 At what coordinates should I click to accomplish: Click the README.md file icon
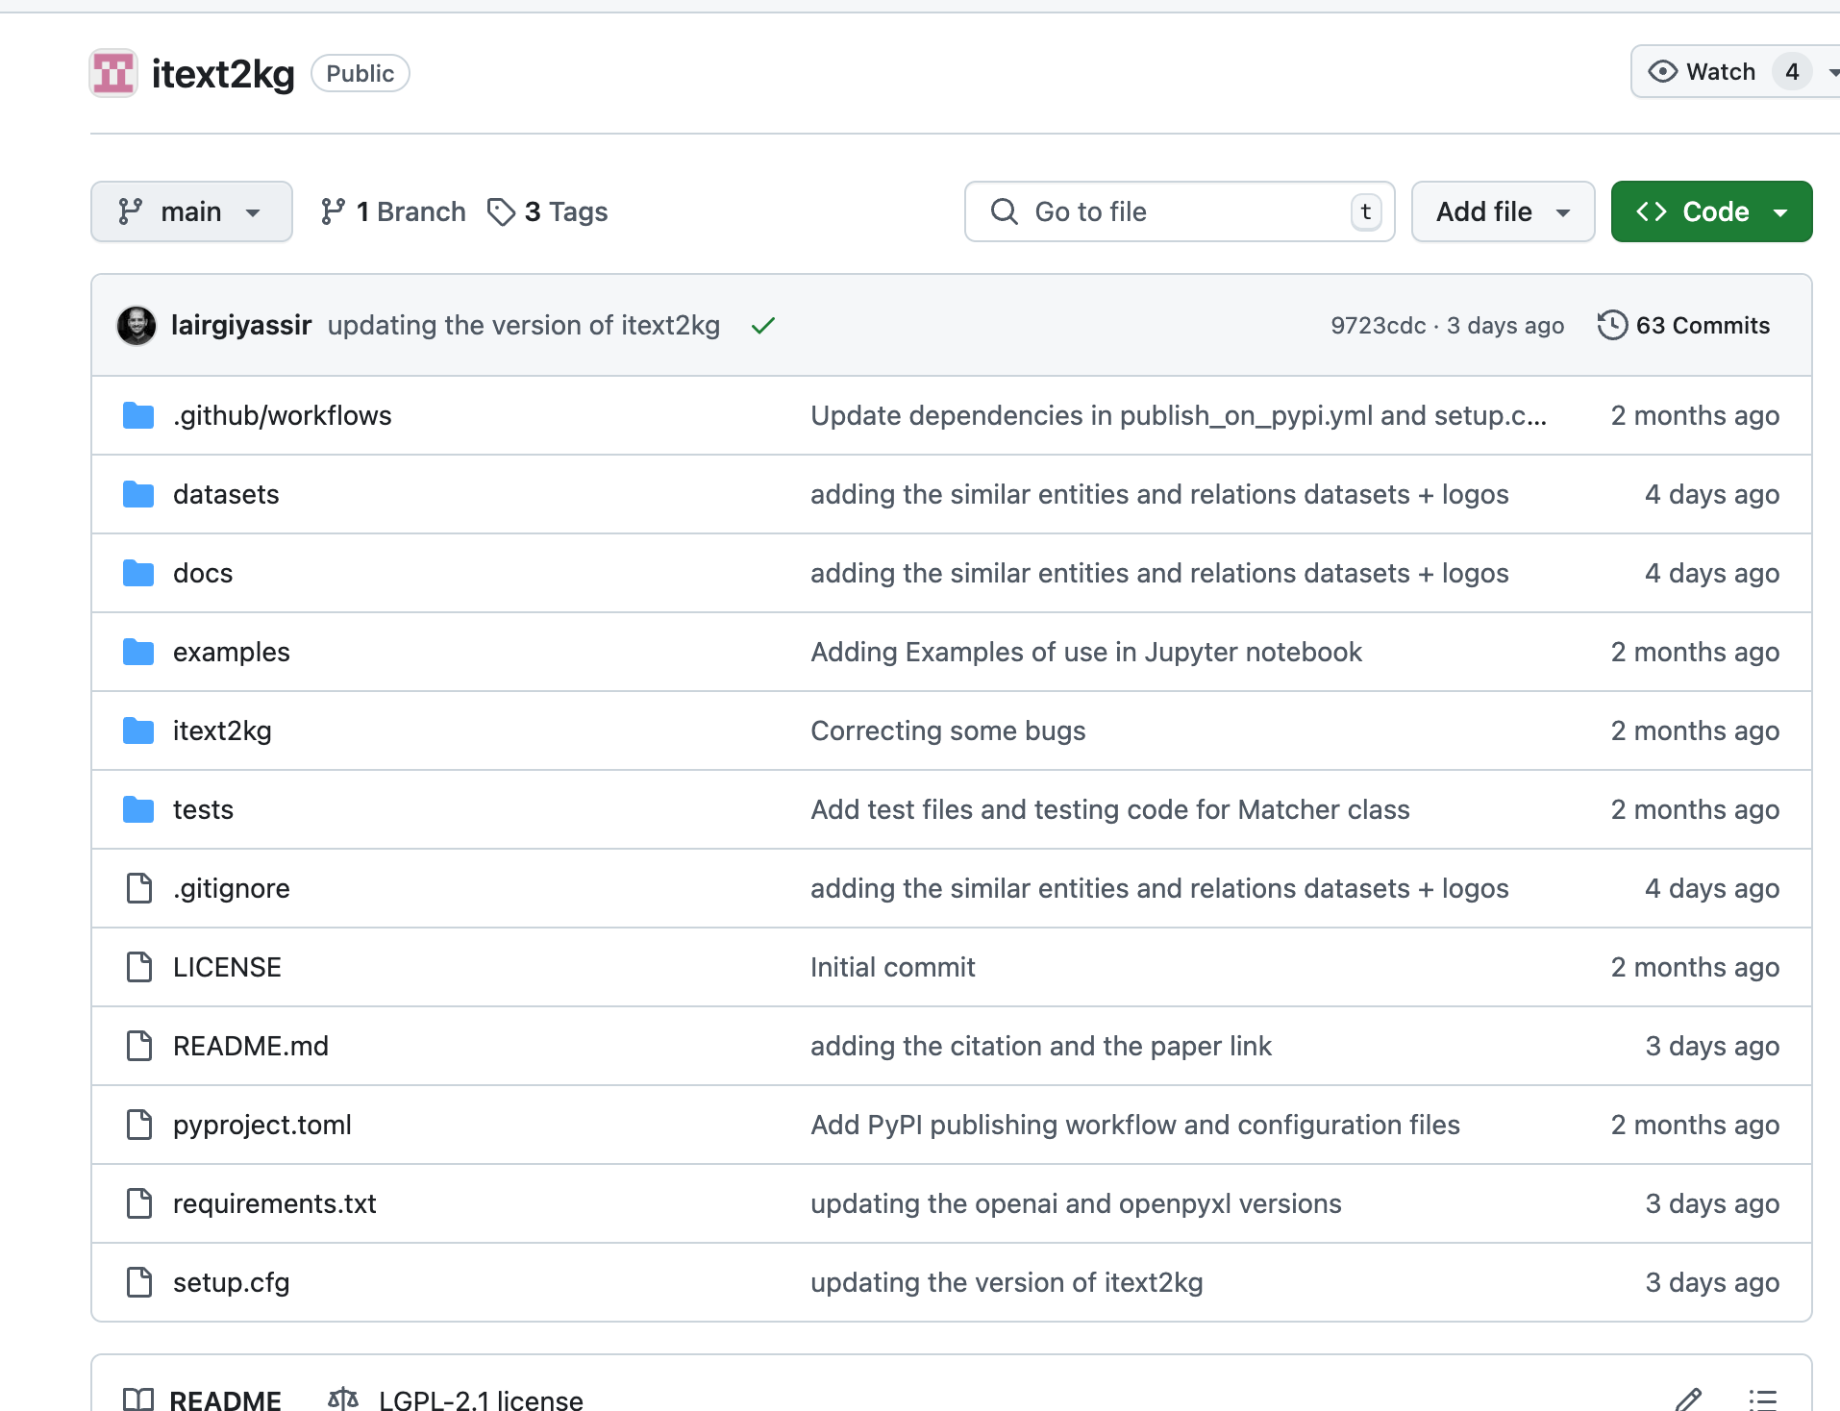139,1047
